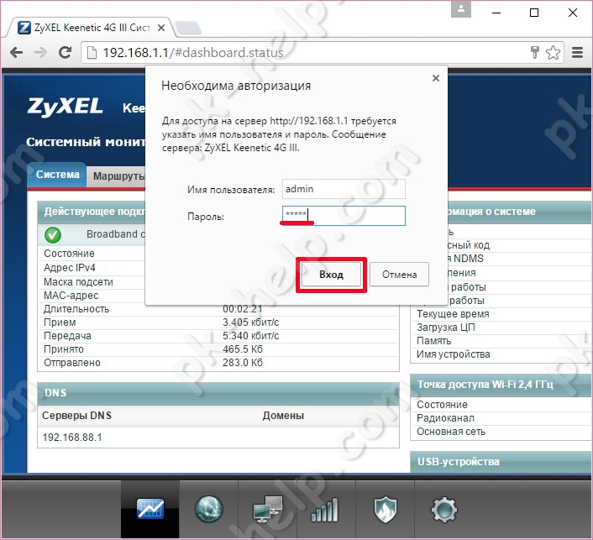Reload the page with refresh icon
The width and height of the screenshot is (593, 540).
[x=65, y=53]
